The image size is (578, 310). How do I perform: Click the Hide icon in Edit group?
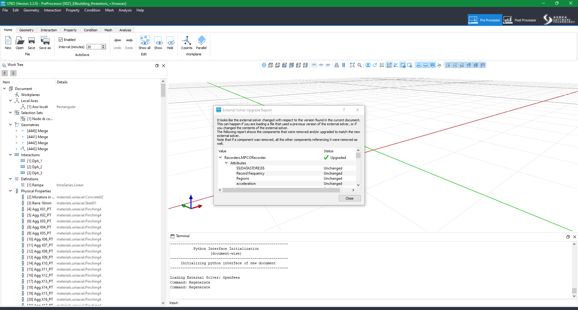(170, 40)
